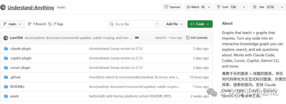Image resolution: width=286 pixels, height=104 pixels.
Task: Open the green Code dropdown button
Action: click(x=200, y=24)
